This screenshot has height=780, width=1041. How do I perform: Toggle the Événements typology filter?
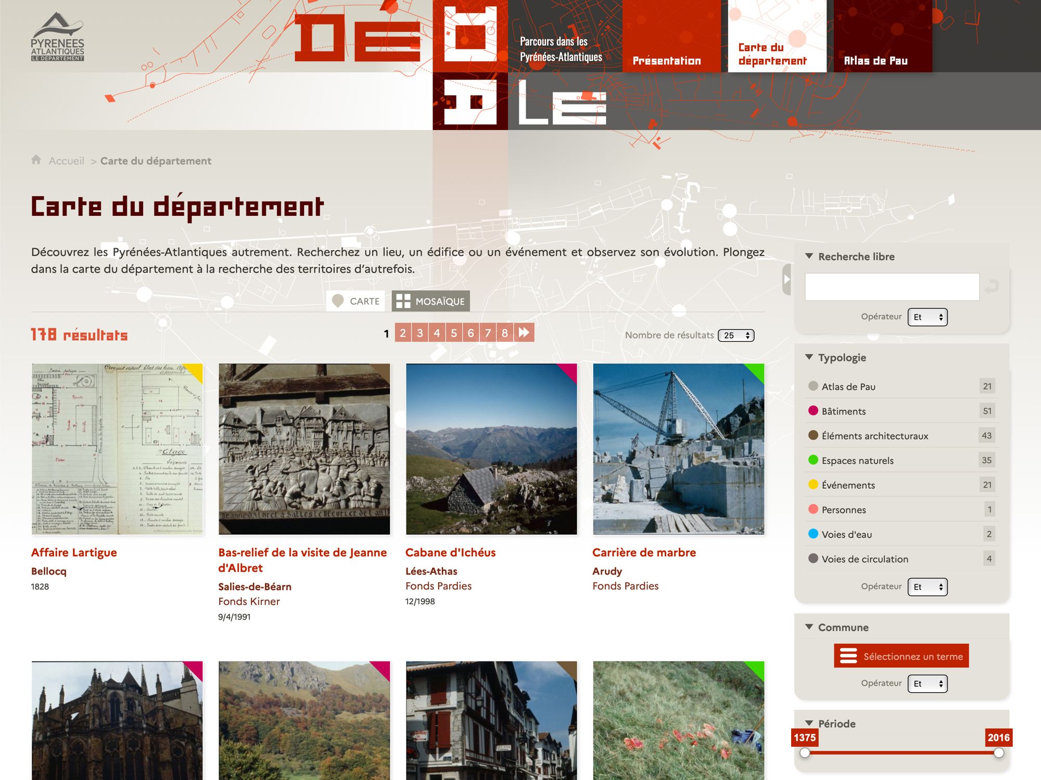(x=848, y=485)
